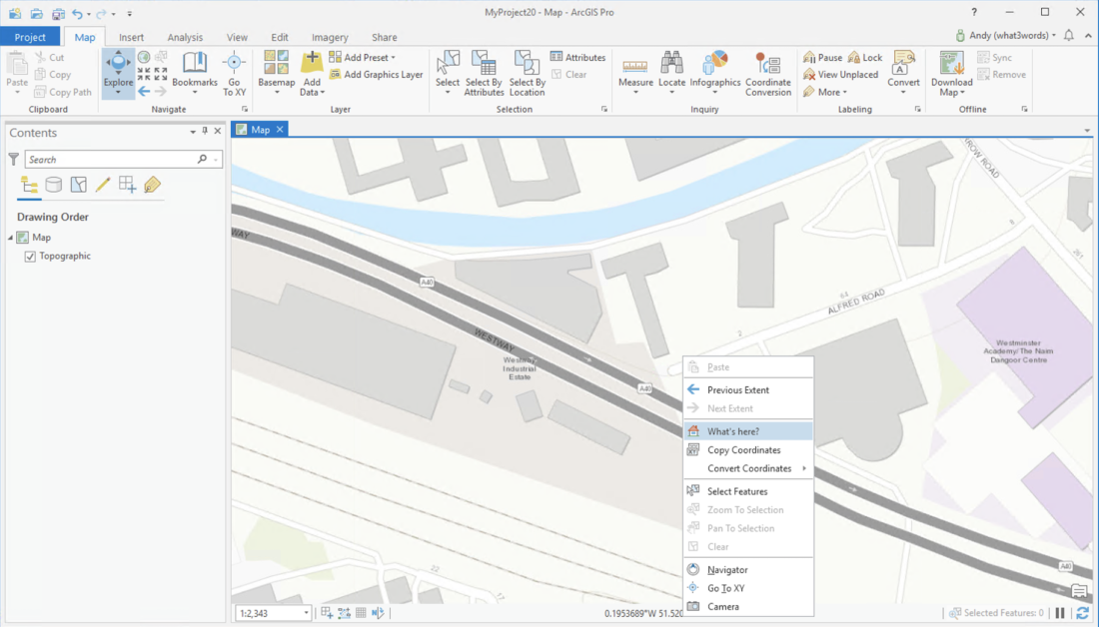Switch to the Insert ribbon tab

[x=131, y=37]
